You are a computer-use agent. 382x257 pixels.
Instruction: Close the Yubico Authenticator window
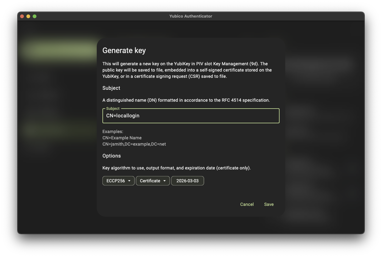(x=22, y=16)
